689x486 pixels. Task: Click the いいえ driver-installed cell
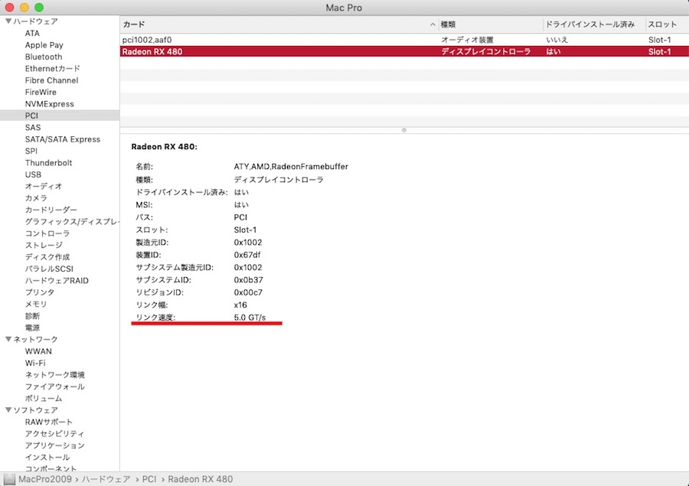coord(557,40)
